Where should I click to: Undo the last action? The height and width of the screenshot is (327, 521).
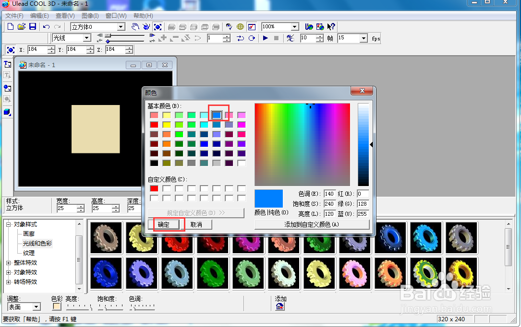(47, 26)
